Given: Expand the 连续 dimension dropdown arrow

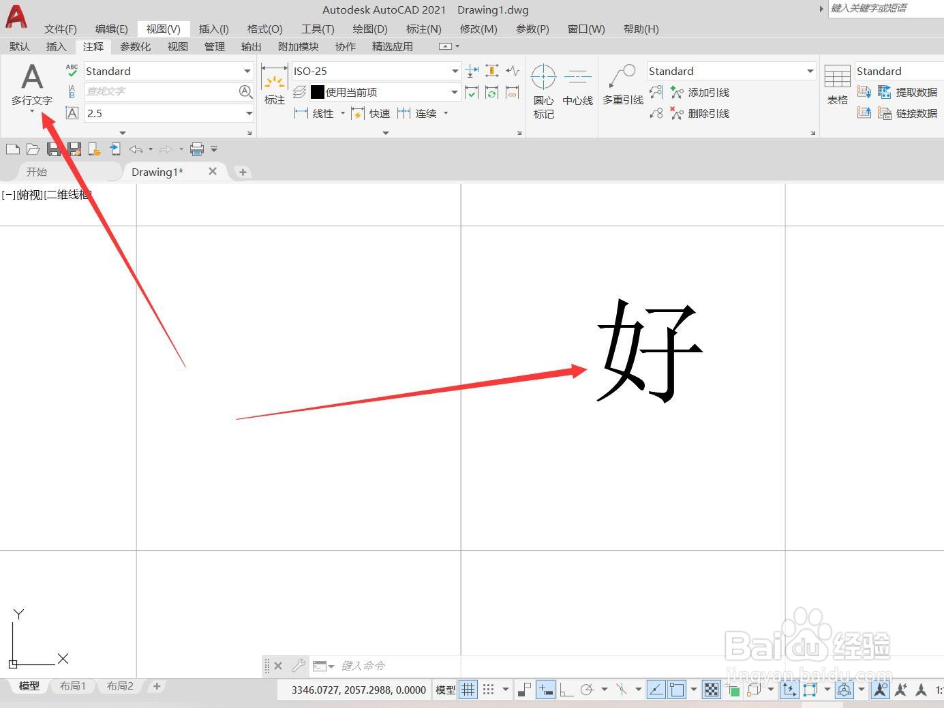Looking at the screenshot, I should pyautogui.click(x=446, y=113).
